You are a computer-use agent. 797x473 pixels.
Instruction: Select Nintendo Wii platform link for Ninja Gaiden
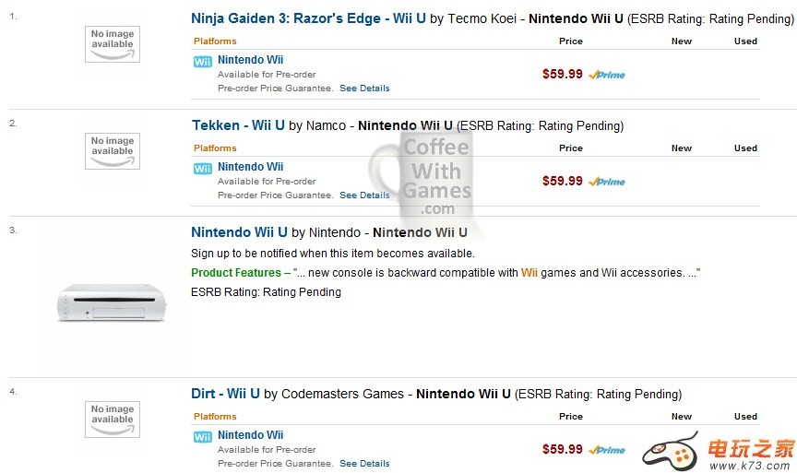click(x=250, y=60)
